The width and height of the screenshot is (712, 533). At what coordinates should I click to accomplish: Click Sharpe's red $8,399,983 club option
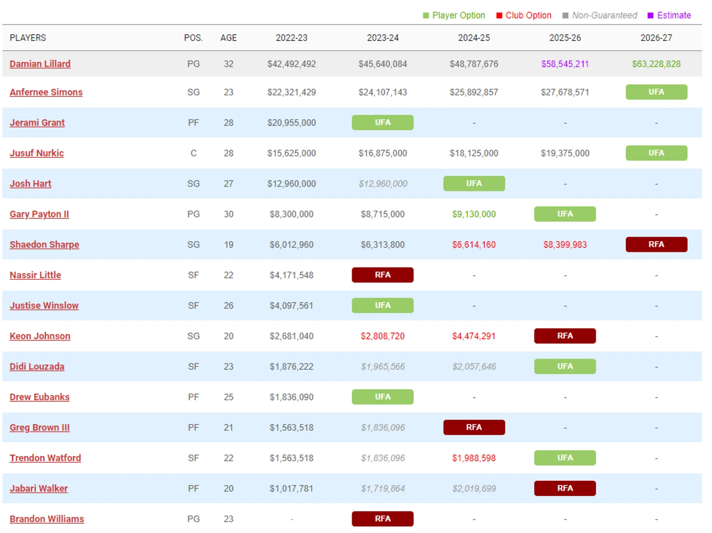pyautogui.click(x=565, y=245)
